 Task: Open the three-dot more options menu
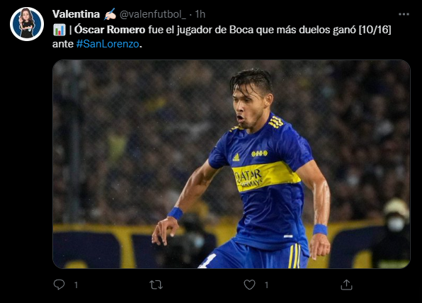pyautogui.click(x=404, y=14)
